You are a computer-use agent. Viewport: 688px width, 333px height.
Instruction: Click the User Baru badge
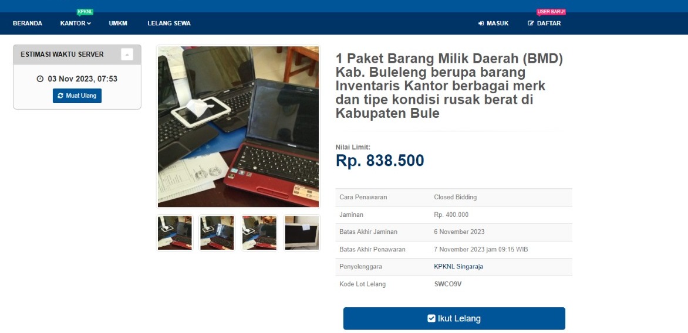point(551,12)
